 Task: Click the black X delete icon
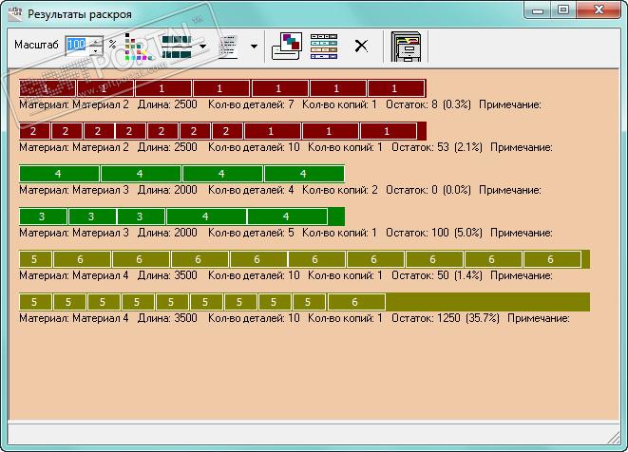361,46
